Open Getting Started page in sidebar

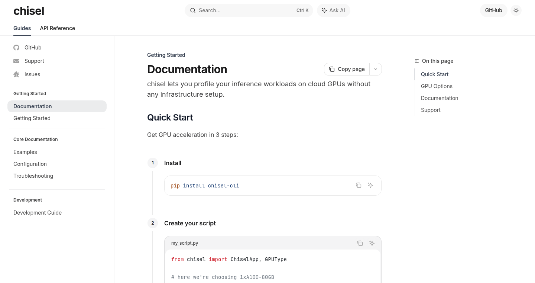pyautogui.click(x=57, y=118)
